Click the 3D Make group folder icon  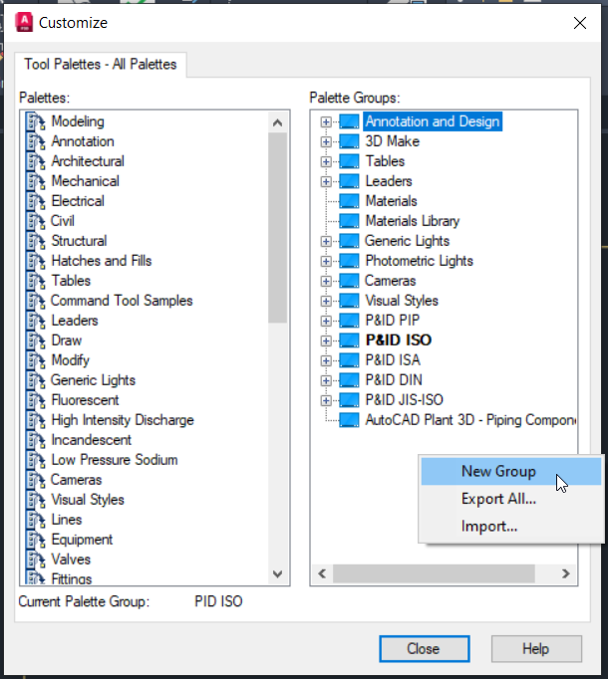pyautogui.click(x=349, y=141)
